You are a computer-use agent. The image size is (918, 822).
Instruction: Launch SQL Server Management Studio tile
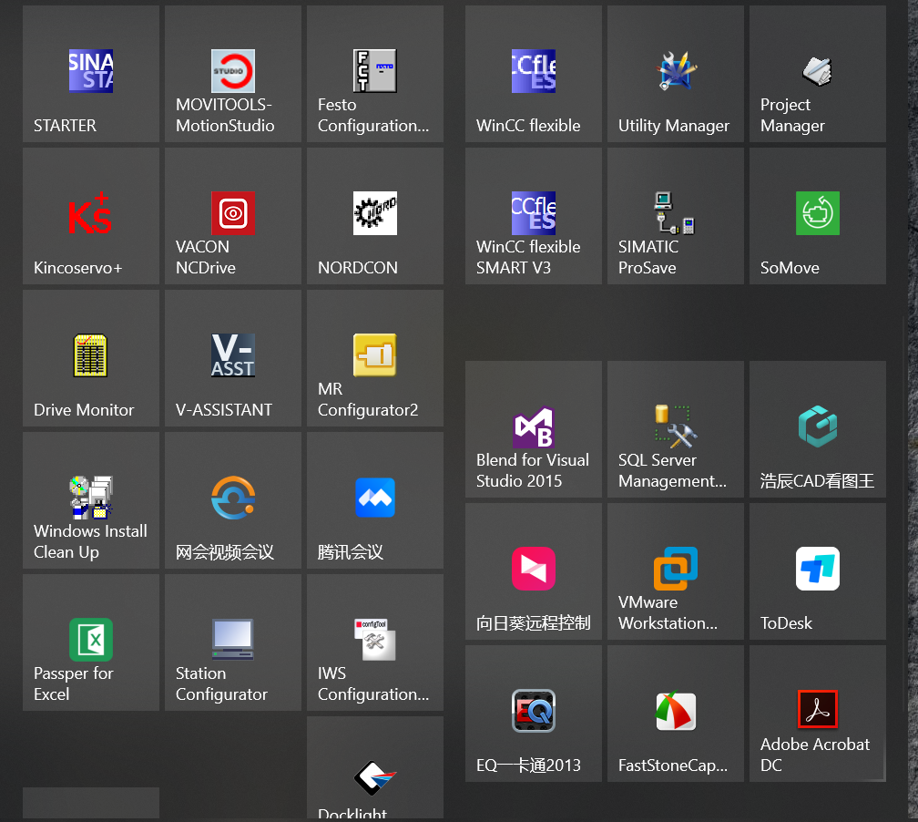(676, 429)
